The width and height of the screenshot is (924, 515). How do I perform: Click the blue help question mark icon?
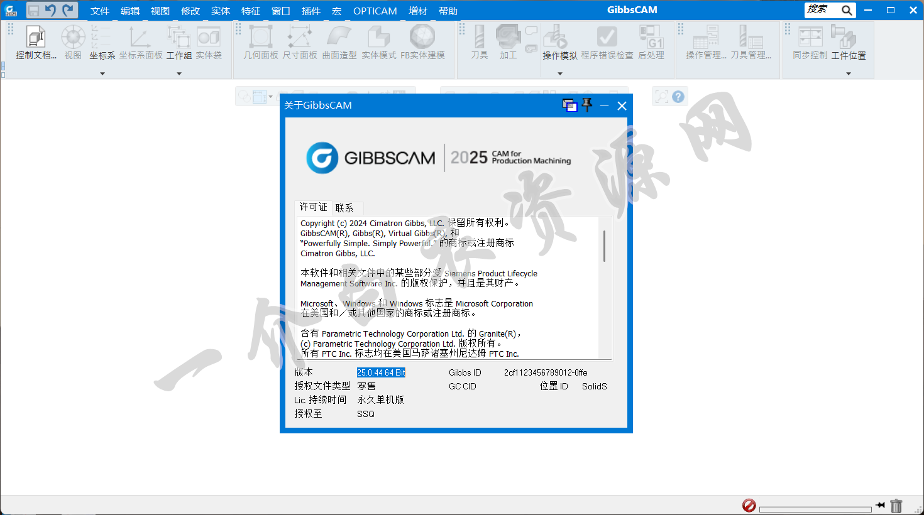(x=678, y=97)
